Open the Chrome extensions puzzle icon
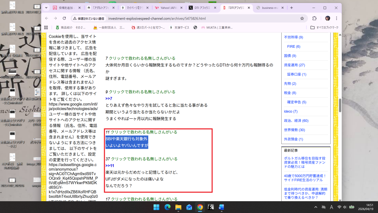The height and width of the screenshot is (213, 378). 315,18
